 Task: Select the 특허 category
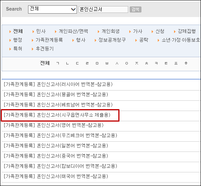click(17, 48)
